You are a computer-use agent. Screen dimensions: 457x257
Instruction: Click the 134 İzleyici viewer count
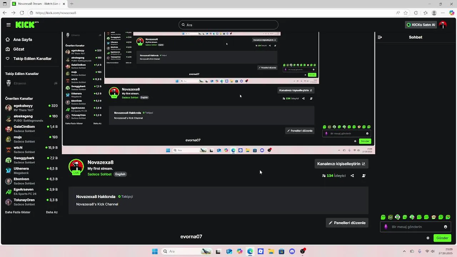click(x=334, y=176)
